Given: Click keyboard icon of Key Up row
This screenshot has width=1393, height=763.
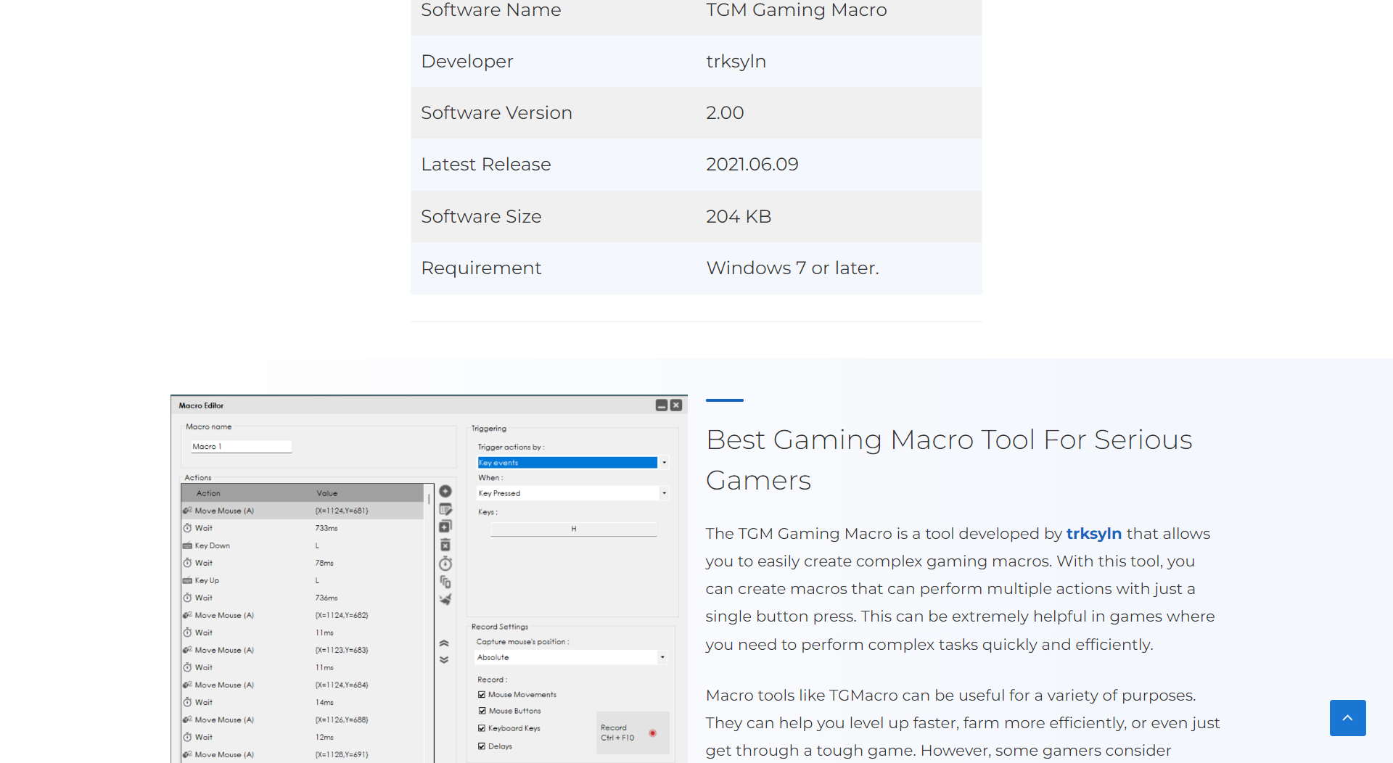Looking at the screenshot, I should [x=187, y=580].
